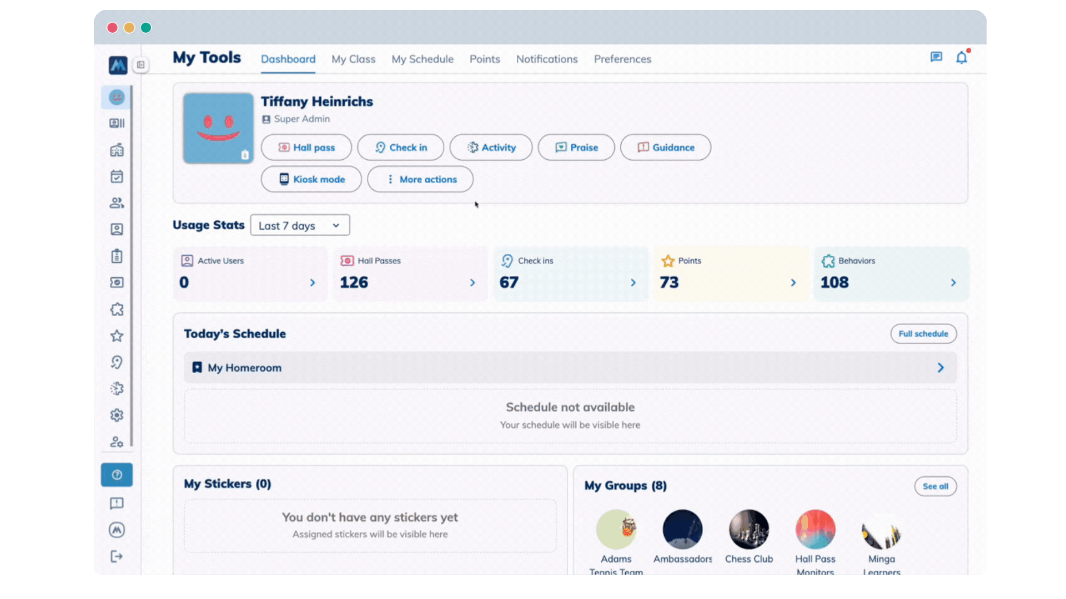This screenshot has height=599, width=1066.
Task: Open the Chess Club group thumbnail
Action: click(x=748, y=530)
